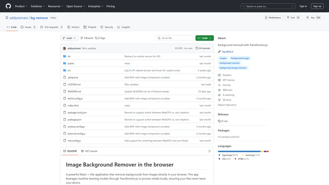Click the magnifier icon in the top search bar

(x=243, y=6)
